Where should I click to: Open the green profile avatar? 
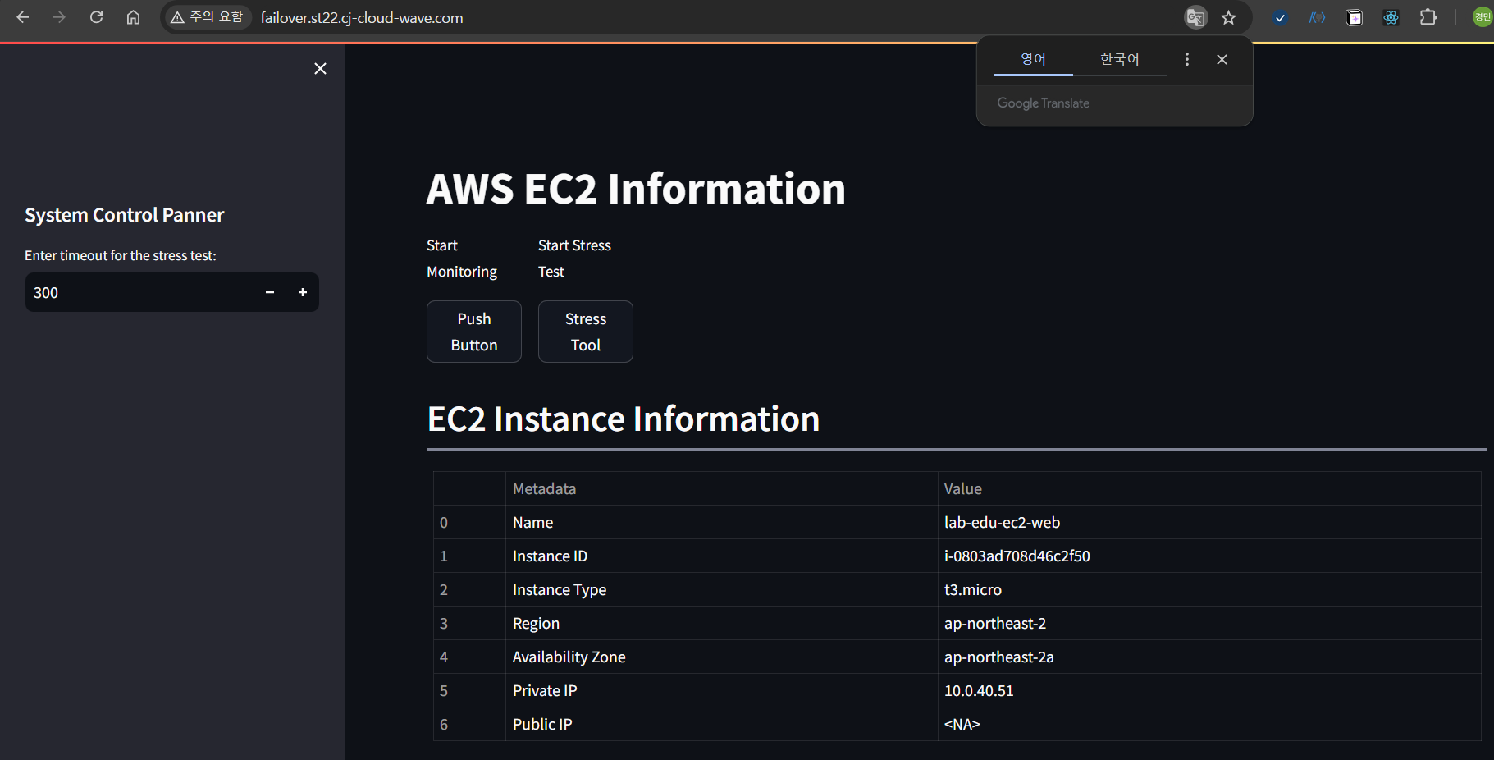point(1483,17)
